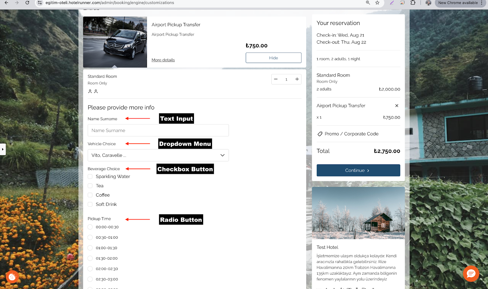
Task: Tick the Coffee beverage checkbox
Action: [x=90, y=195]
